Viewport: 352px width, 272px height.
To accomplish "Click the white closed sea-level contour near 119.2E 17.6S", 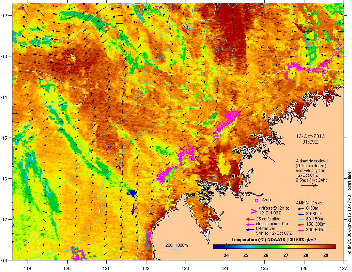I will coord(33,243).
